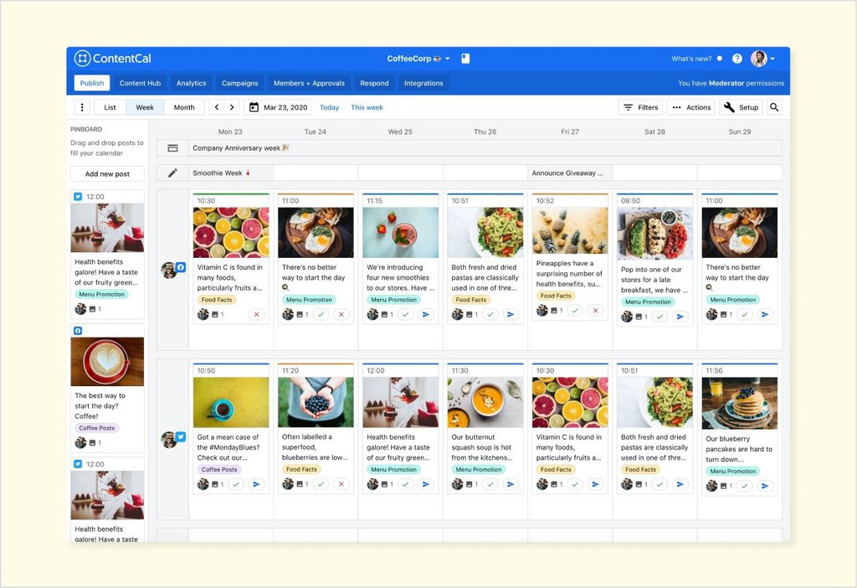Click the Menu Promotion tag on the 11:15 smoothies post

click(393, 300)
